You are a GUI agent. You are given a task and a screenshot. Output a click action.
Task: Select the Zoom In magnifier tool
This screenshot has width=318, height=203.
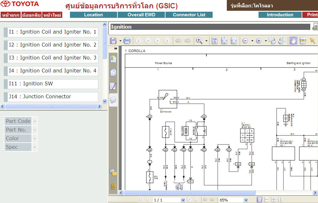(x=199, y=41)
